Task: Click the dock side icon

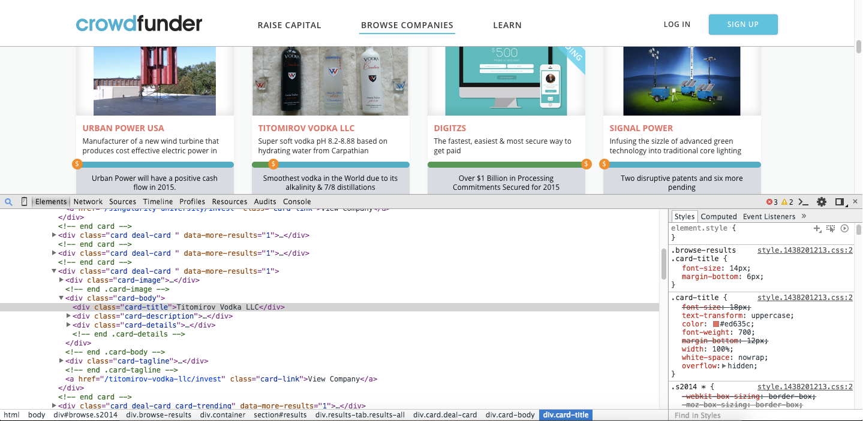Action: point(840,202)
